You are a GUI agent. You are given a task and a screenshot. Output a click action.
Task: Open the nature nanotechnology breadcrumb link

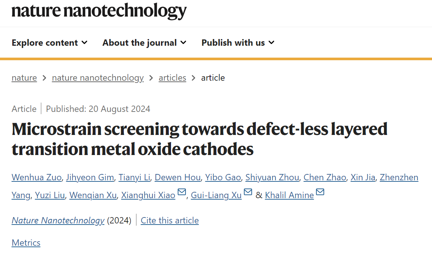click(x=98, y=78)
